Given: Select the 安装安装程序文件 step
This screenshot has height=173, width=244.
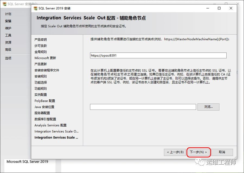Looking at the screenshot, I should [x=47, y=70].
